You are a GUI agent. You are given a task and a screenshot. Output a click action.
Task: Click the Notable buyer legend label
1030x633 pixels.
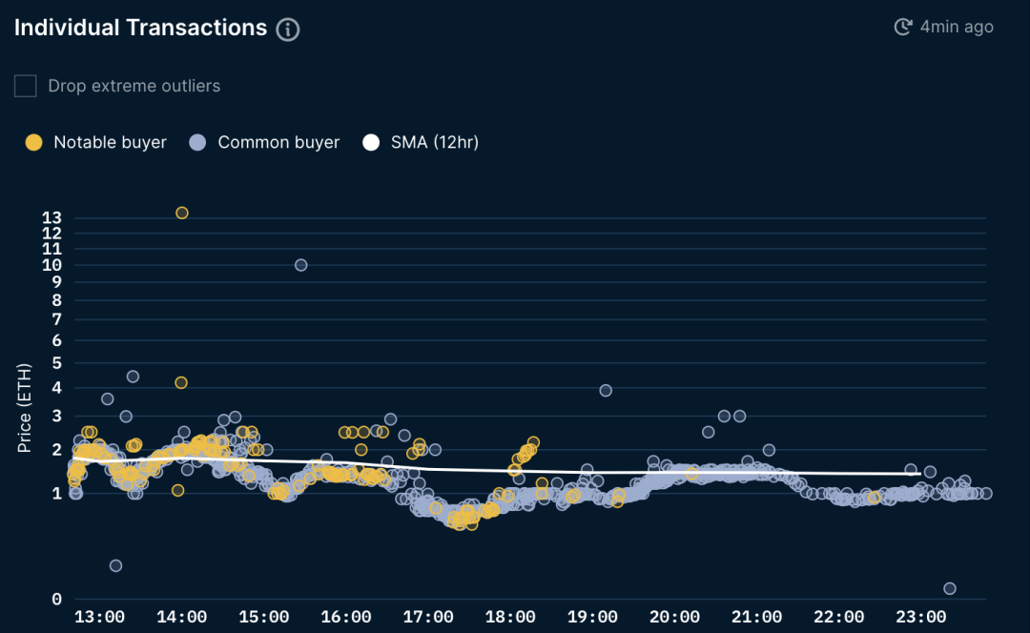point(110,142)
